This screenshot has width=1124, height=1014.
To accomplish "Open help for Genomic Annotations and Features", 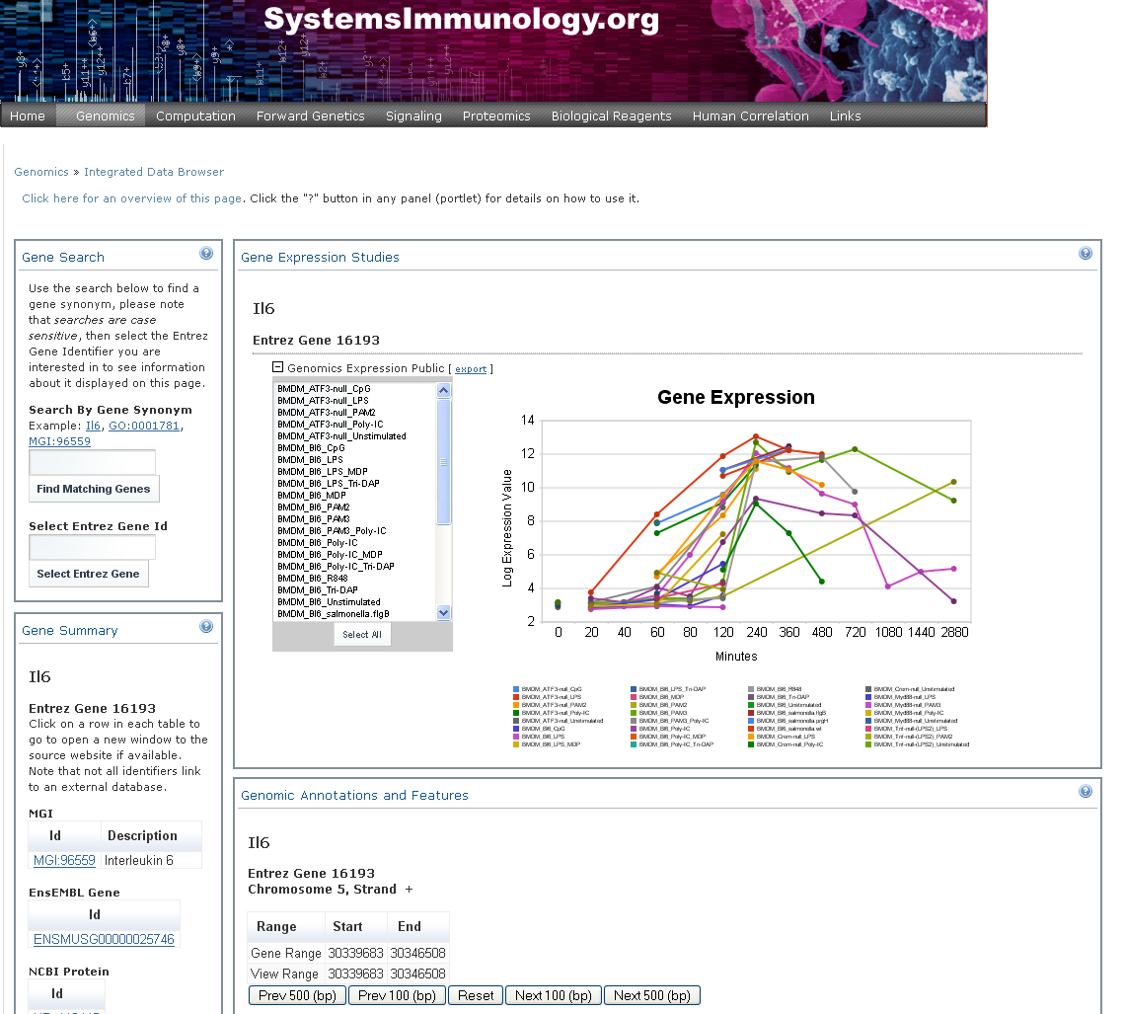I will (x=1086, y=791).
